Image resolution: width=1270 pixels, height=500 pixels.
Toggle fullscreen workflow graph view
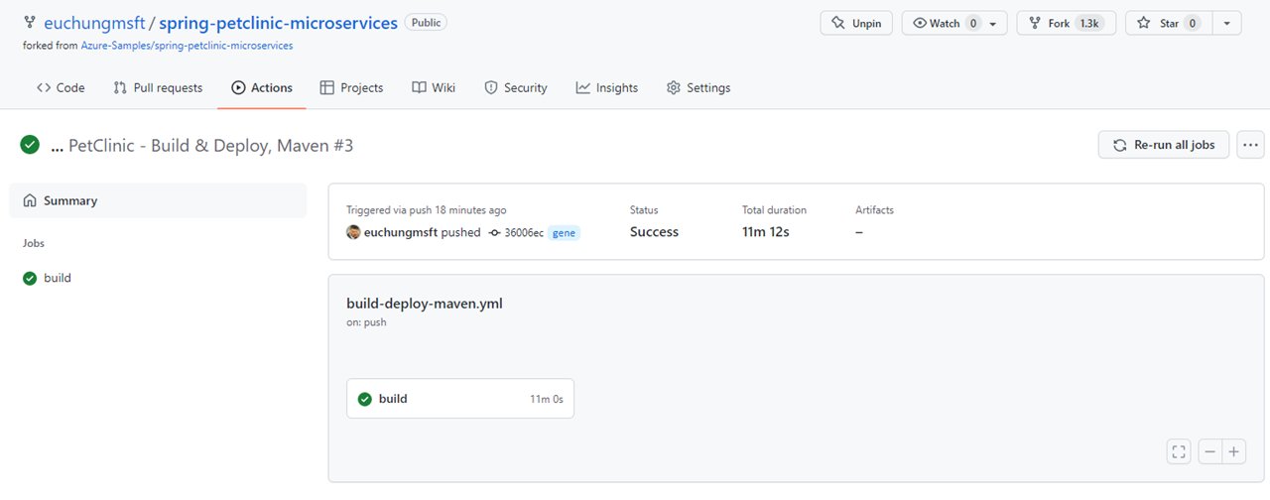point(1179,451)
